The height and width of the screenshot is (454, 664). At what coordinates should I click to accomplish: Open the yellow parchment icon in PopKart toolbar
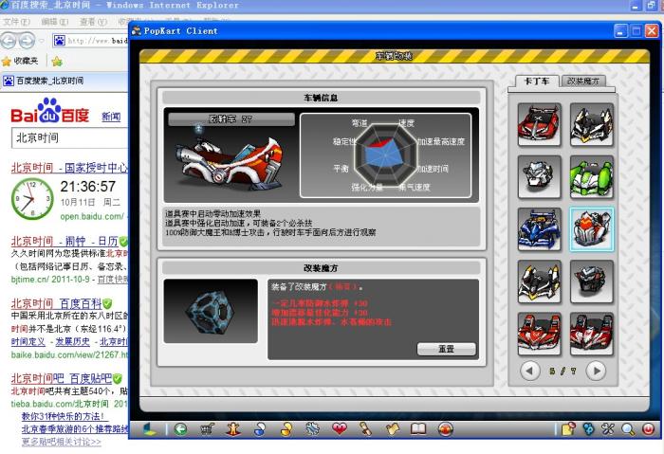tap(393, 429)
